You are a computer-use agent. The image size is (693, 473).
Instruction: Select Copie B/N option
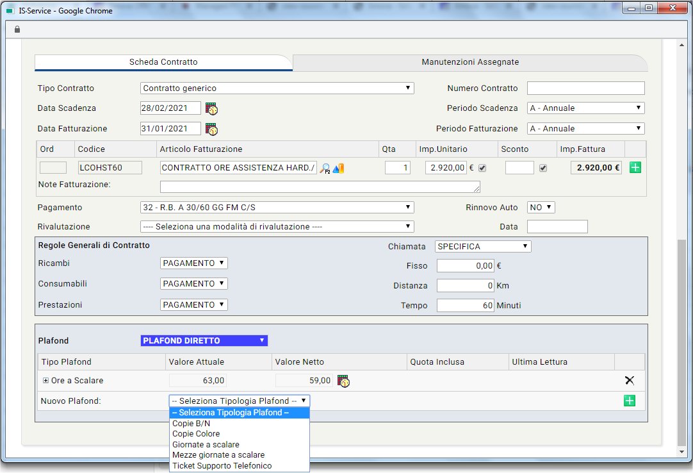click(x=240, y=424)
